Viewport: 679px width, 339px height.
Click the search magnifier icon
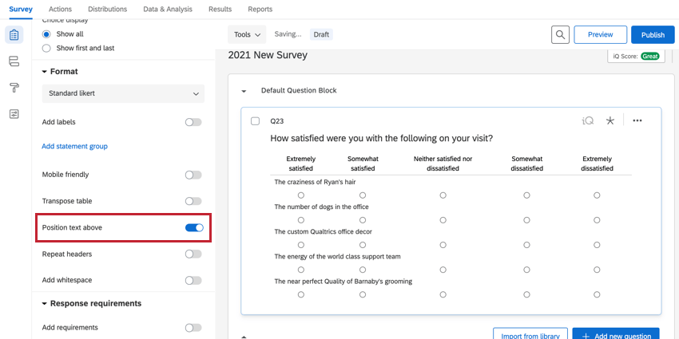click(x=561, y=35)
